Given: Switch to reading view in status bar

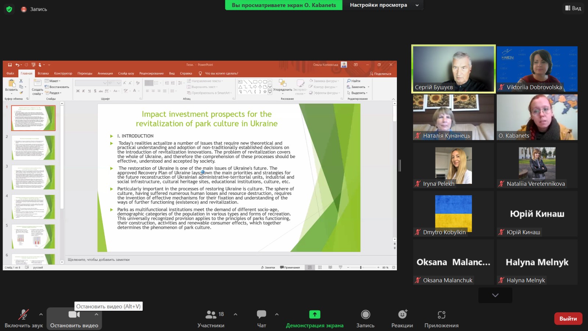Looking at the screenshot, I should (330, 267).
